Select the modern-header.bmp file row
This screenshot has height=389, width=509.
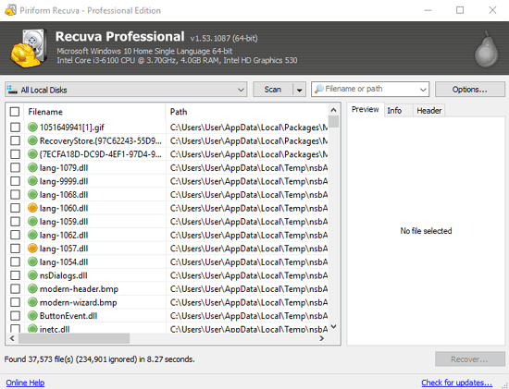(168, 288)
